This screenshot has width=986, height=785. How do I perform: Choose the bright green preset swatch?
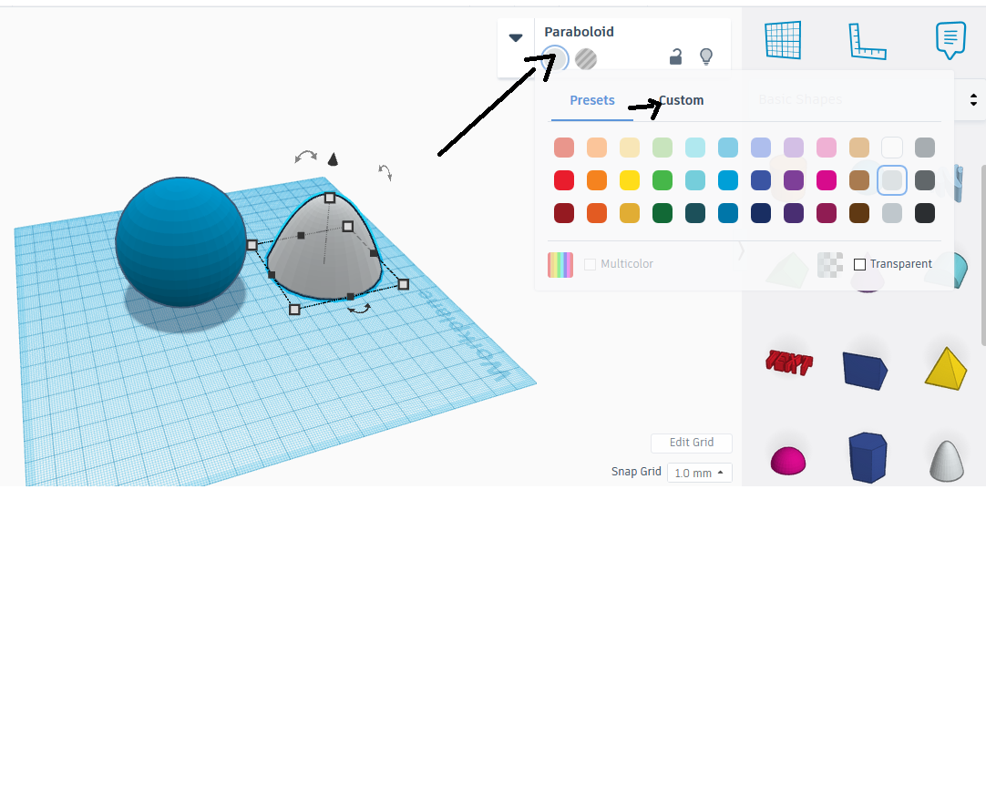coord(662,180)
